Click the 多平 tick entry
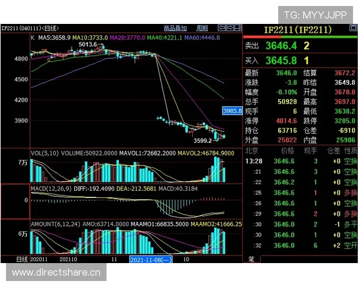 351,225
